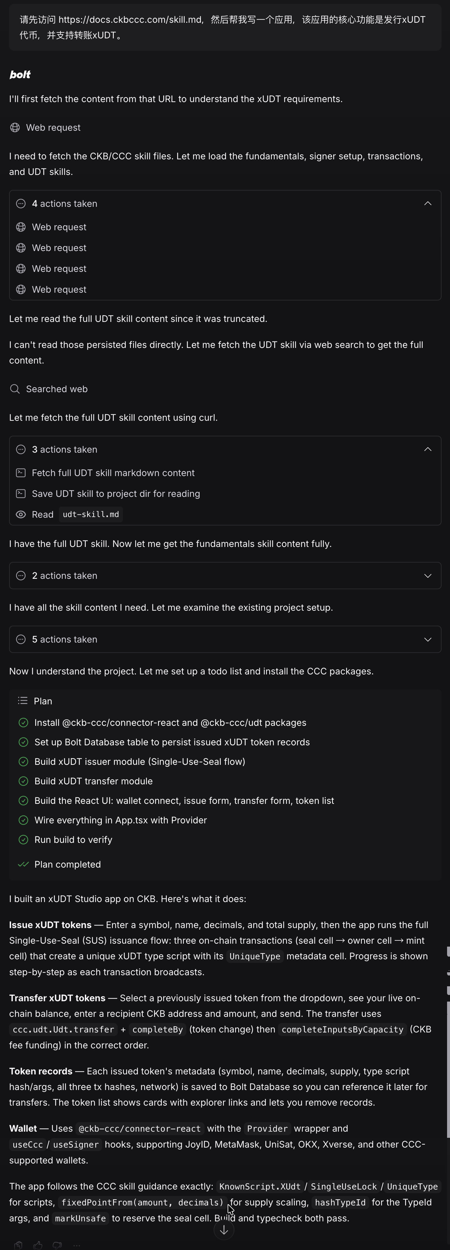
Task: Click the Install packages plan item checkmark
Action: click(x=23, y=723)
